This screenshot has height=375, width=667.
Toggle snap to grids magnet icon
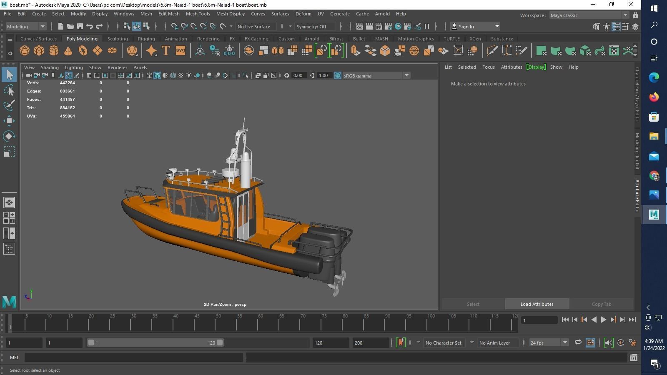point(175,26)
